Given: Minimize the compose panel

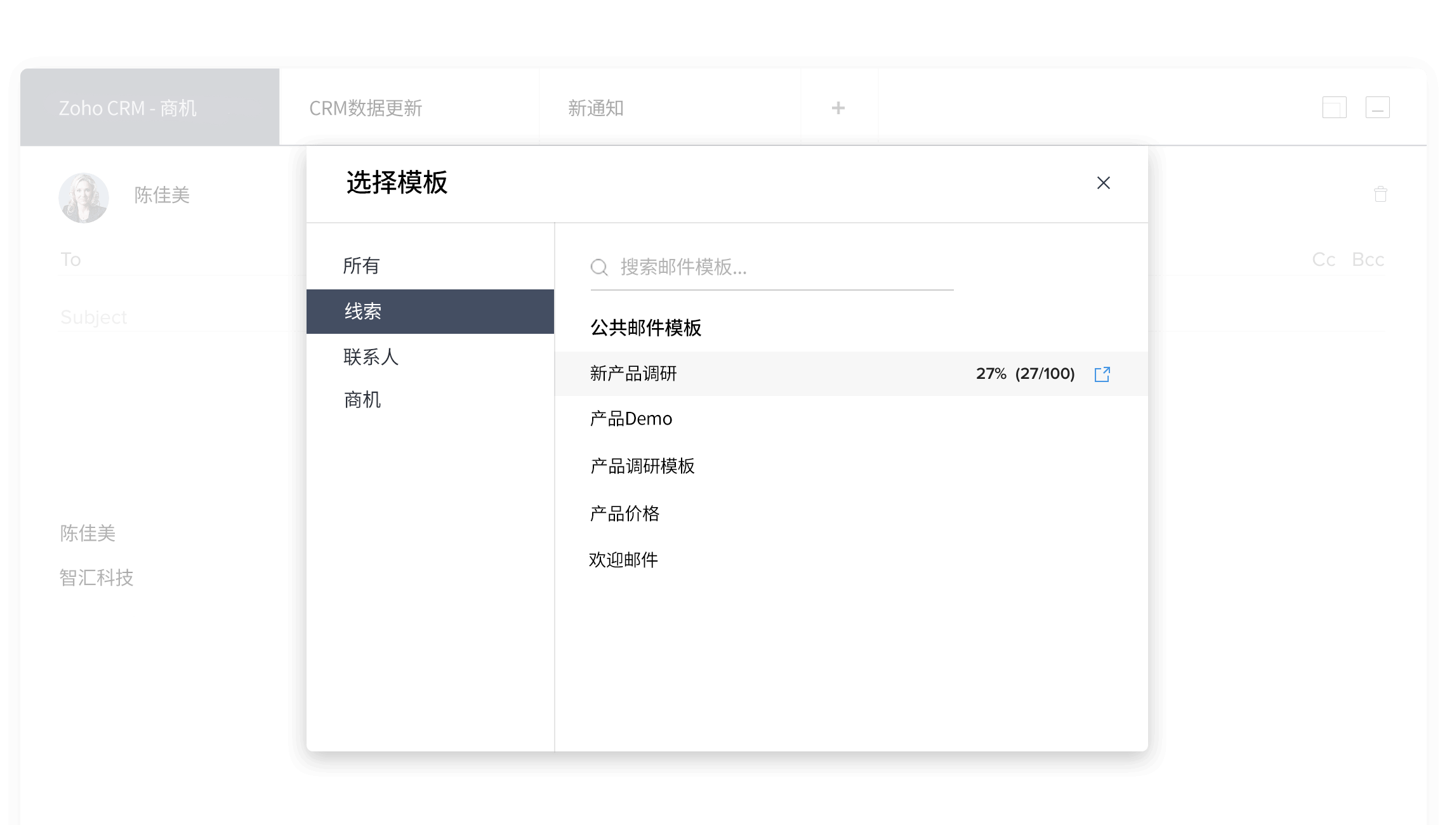Looking at the screenshot, I should [x=1377, y=107].
